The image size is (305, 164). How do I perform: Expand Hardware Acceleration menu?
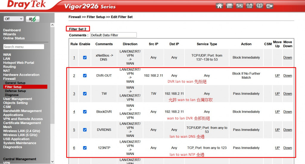coord(21,75)
